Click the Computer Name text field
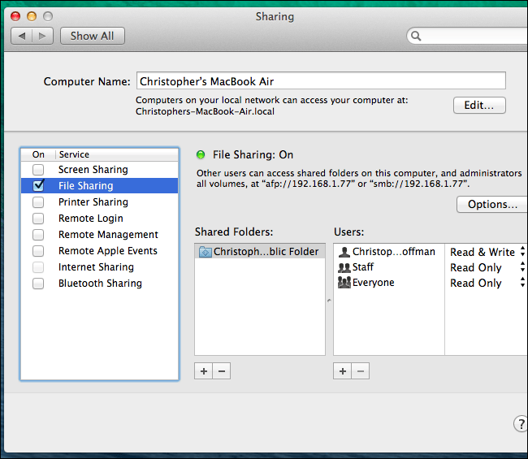The height and width of the screenshot is (459, 528). (x=321, y=81)
